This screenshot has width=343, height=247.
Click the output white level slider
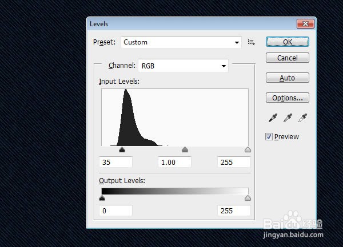[x=248, y=198]
